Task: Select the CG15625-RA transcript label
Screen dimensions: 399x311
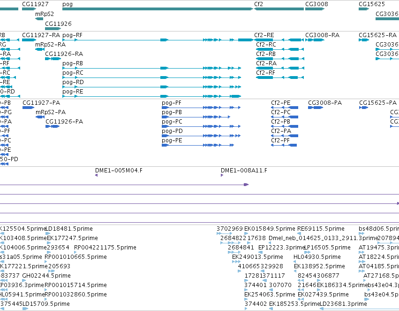Action: [x=377, y=35]
